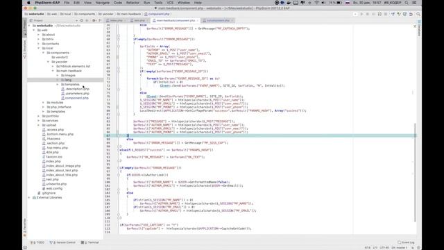Expand the images folder
This screenshot has height=250, width=444.
(58, 76)
